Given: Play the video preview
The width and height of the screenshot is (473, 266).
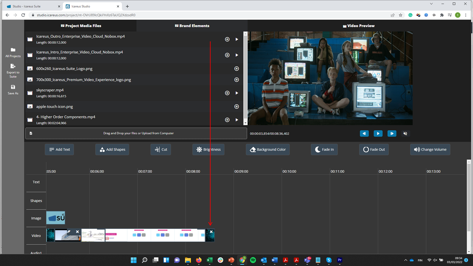Looking at the screenshot, I should (x=378, y=134).
